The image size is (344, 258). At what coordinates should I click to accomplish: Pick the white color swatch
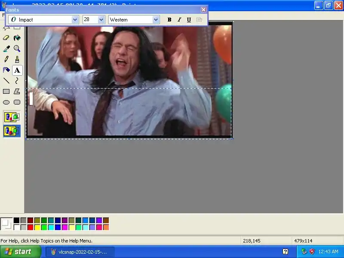click(17, 227)
